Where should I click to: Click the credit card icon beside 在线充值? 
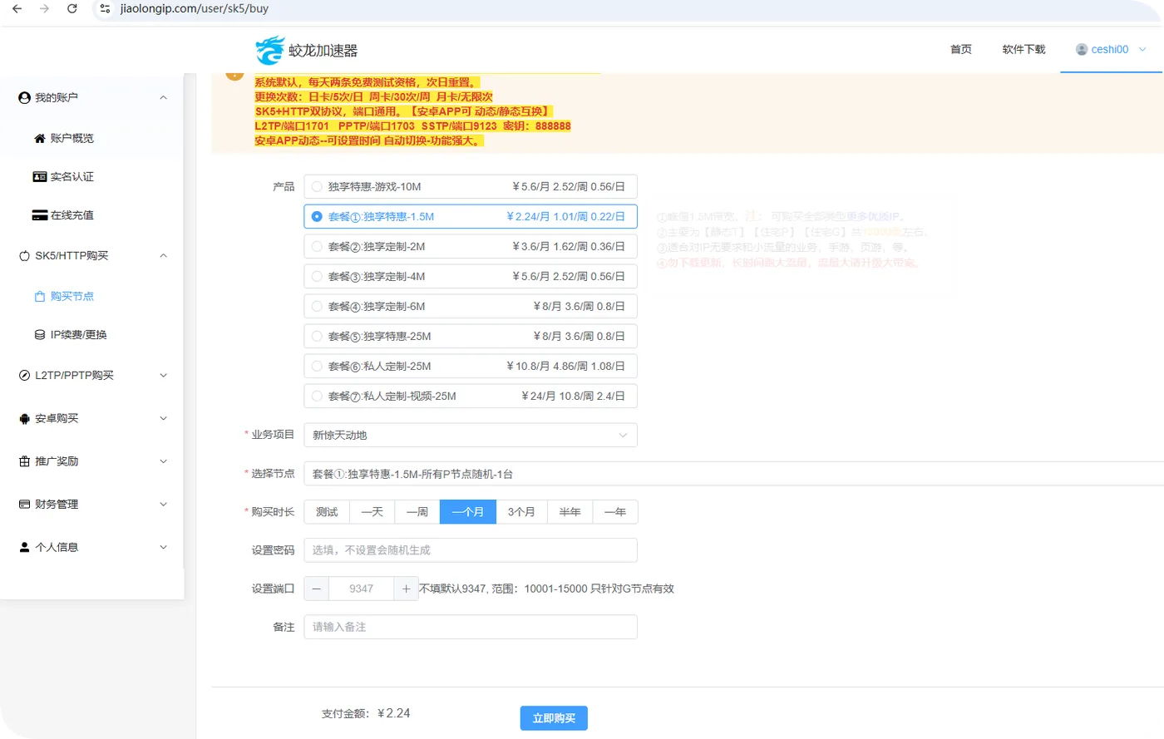(x=39, y=215)
